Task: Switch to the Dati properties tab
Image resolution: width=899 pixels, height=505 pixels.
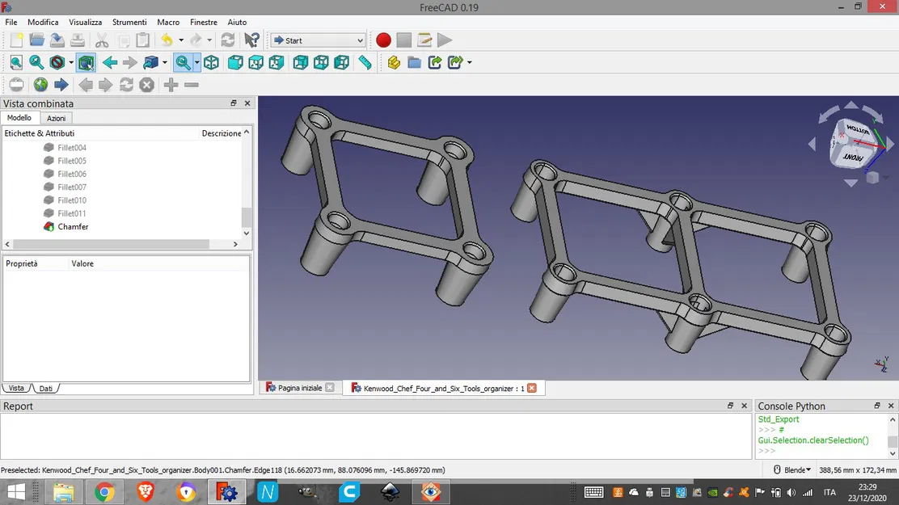Action: coord(46,389)
